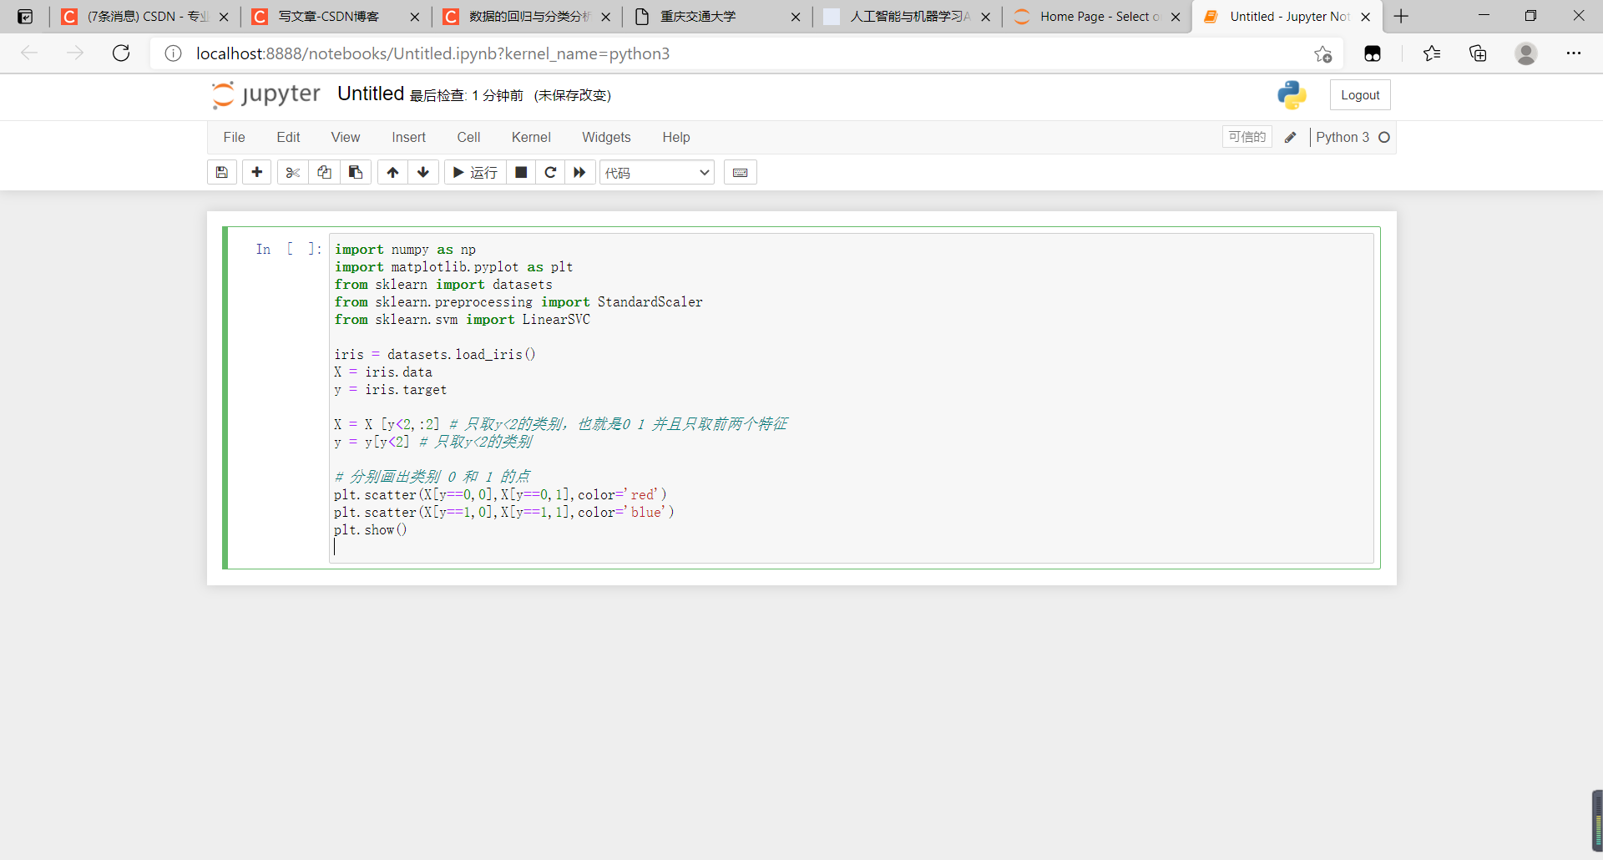Viewport: 1603px width, 860px height.
Task: Open the tab actions menu icon
Action: [25, 17]
